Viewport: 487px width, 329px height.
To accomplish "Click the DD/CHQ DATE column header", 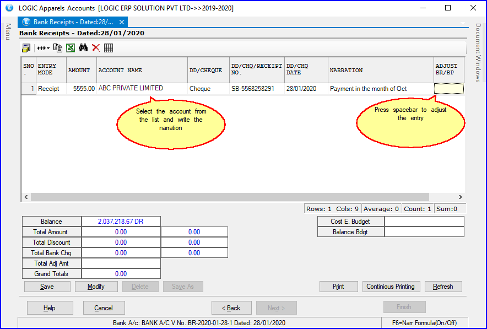I will [306, 70].
